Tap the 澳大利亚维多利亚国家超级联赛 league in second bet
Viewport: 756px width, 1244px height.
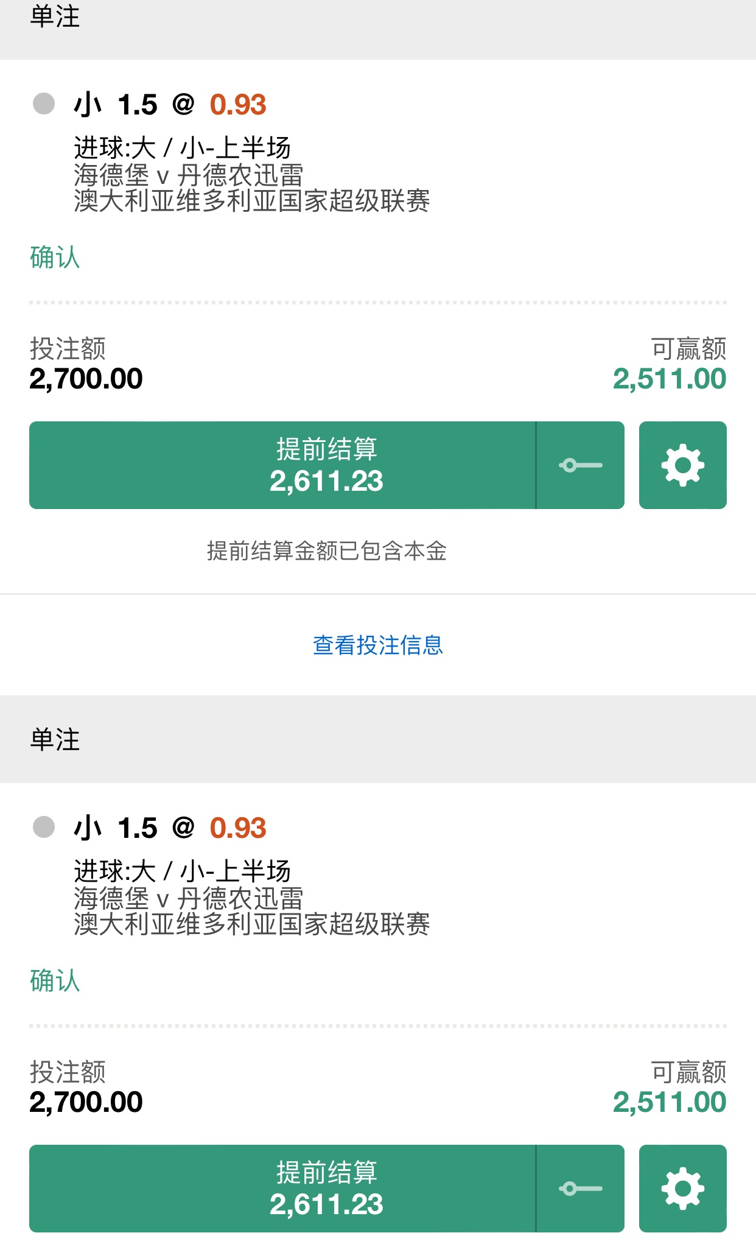point(252,924)
